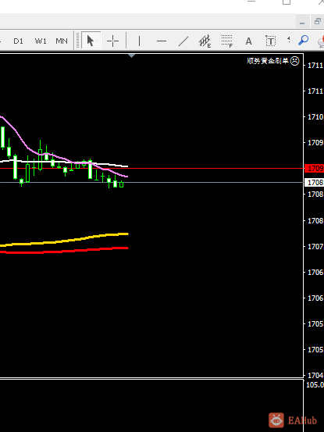The height and width of the screenshot is (432, 324).
Task: Minimize the chart child window
Action: tap(302, 22)
